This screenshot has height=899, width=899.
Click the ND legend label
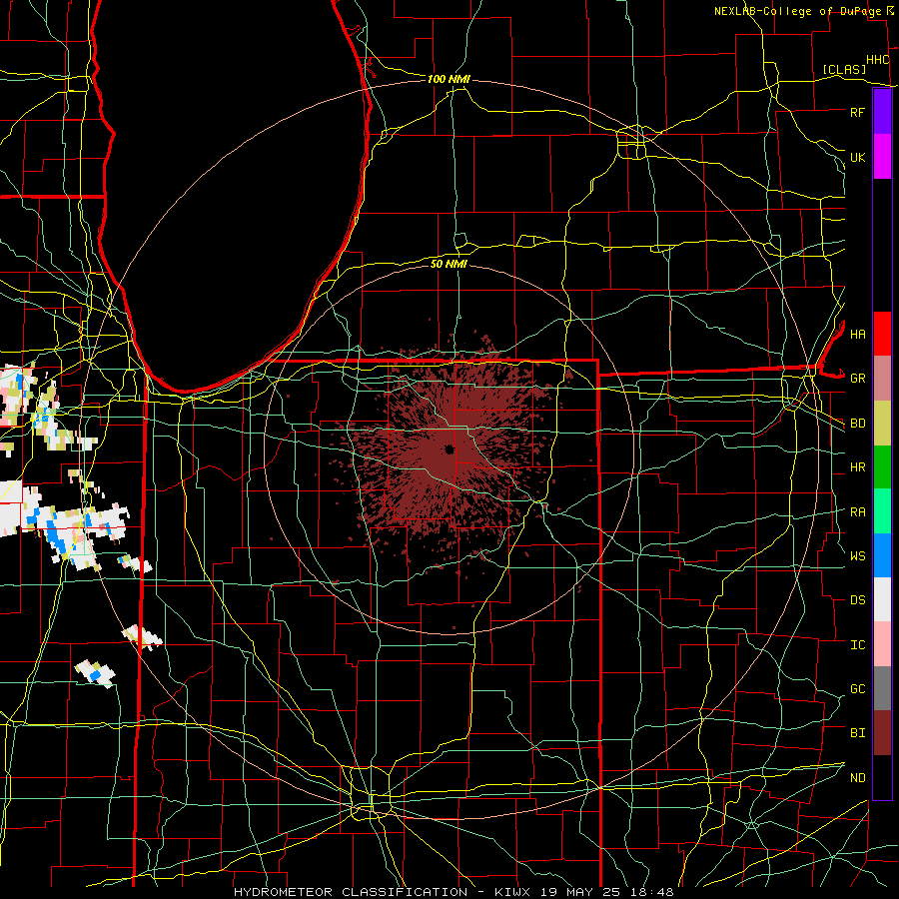coord(858,778)
